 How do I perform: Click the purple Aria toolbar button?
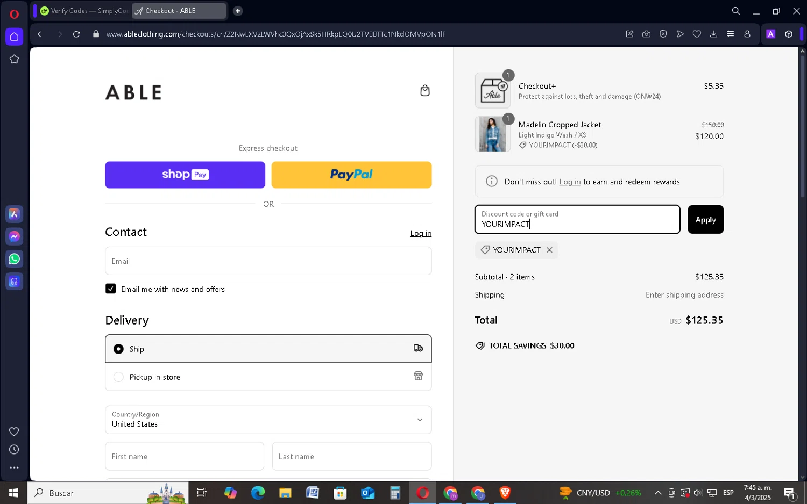point(771,34)
